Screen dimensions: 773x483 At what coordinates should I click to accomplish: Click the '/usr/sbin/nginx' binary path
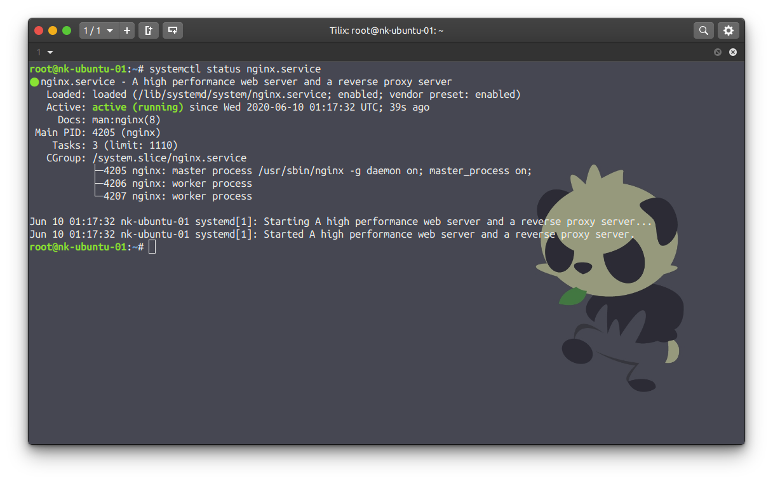[301, 171]
